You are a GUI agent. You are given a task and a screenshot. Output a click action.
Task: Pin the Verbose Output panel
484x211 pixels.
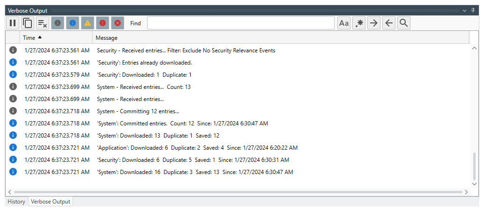pyautogui.click(x=472, y=10)
